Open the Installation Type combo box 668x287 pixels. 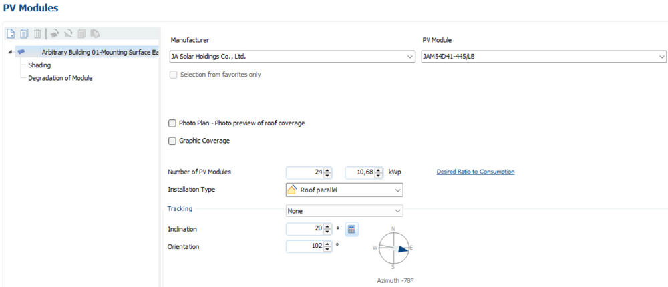[344, 190]
